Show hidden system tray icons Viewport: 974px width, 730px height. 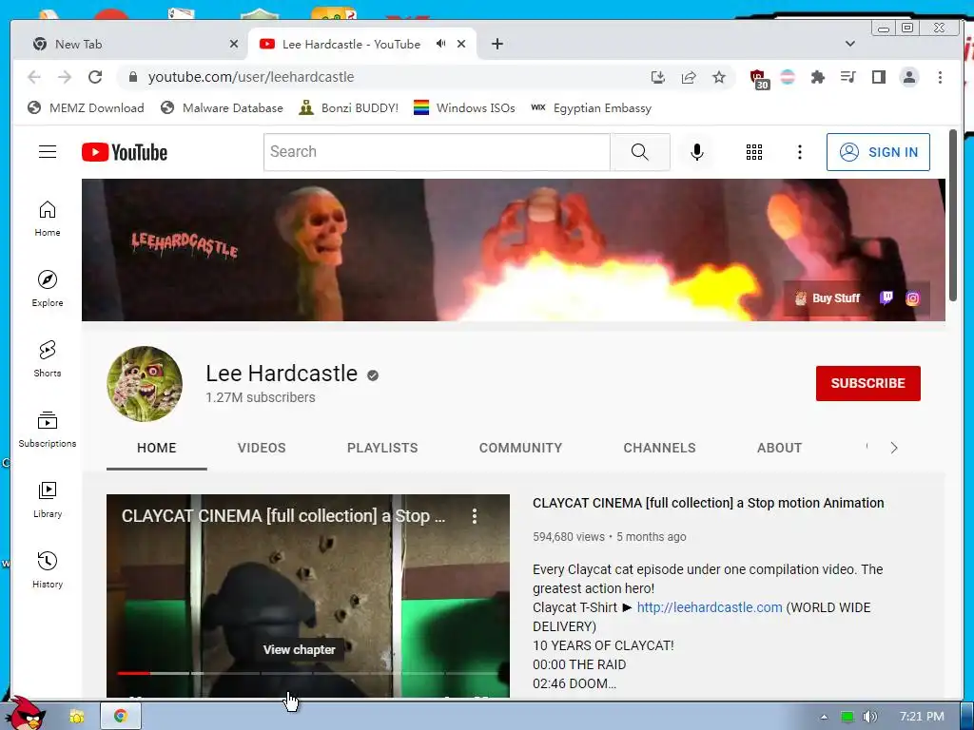825,717
